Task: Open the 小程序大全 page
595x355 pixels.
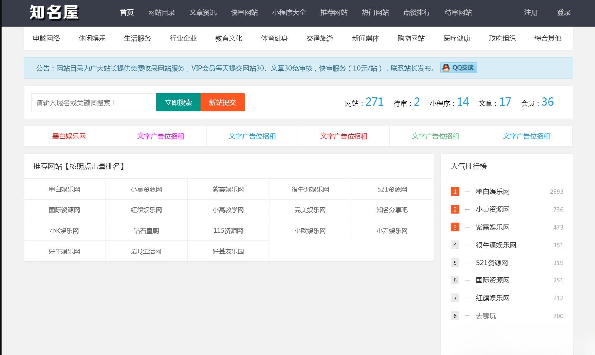Action: (289, 13)
